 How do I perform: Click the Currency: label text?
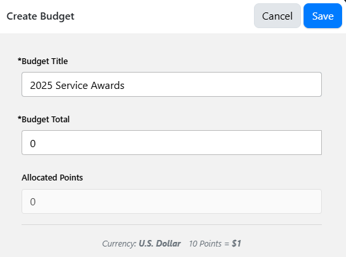pyautogui.click(x=119, y=244)
